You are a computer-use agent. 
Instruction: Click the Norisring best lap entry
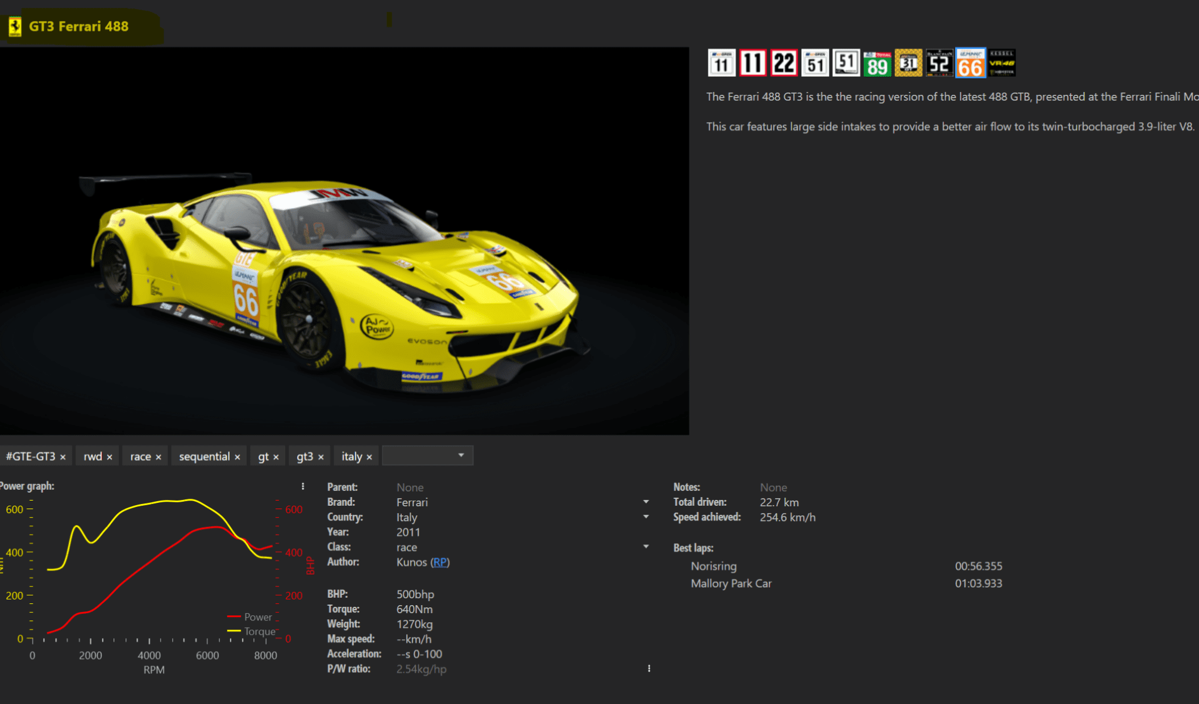pyautogui.click(x=714, y=566)
